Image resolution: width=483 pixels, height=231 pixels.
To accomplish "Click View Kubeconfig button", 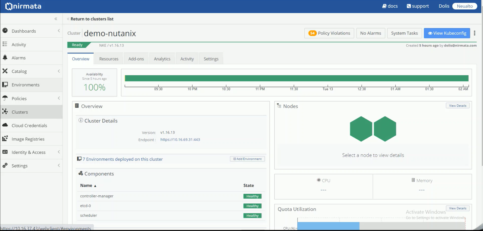I will click(447, 33).
